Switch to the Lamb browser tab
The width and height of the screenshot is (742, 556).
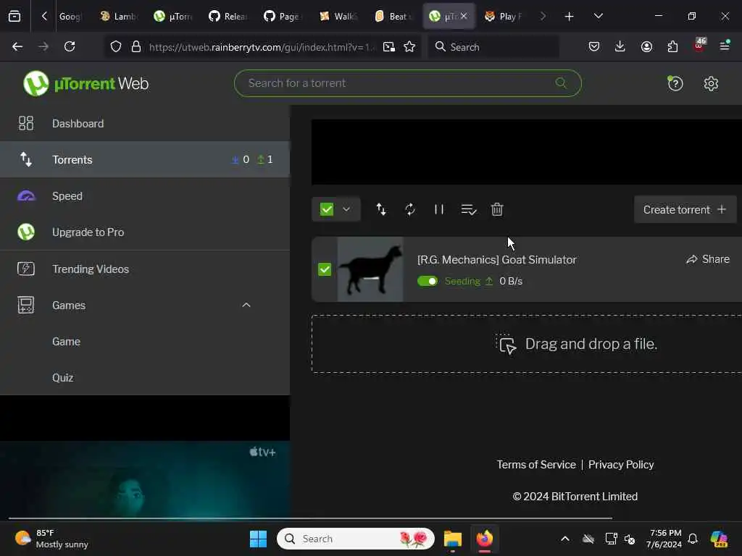coord(120,17)
